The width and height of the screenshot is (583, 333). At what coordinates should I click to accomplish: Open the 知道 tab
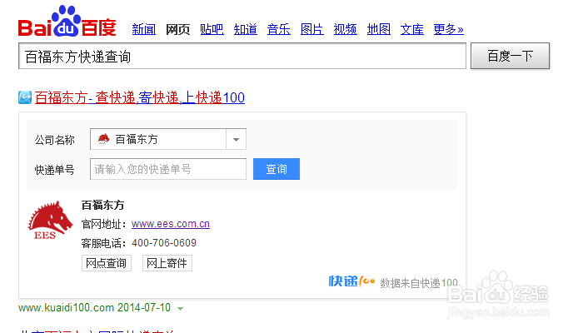click(x=246, y=29)
